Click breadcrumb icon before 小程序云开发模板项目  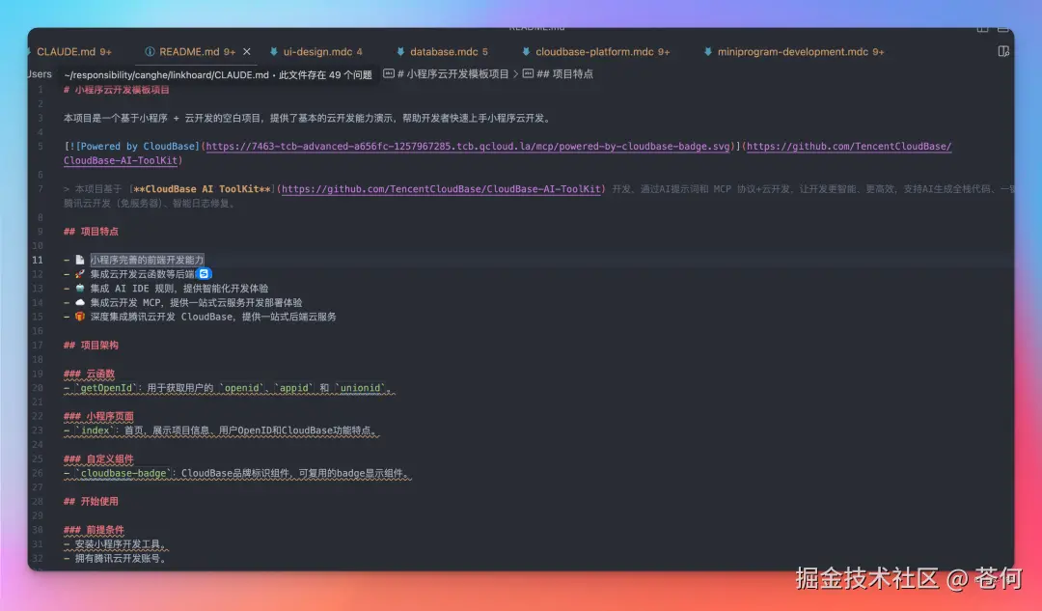click(388, 72)
